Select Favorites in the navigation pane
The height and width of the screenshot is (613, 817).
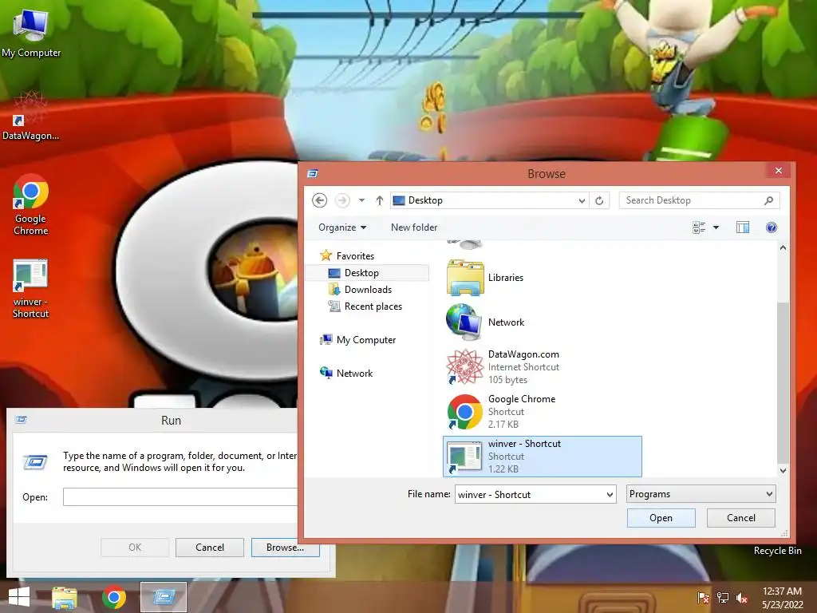point(348,256)
